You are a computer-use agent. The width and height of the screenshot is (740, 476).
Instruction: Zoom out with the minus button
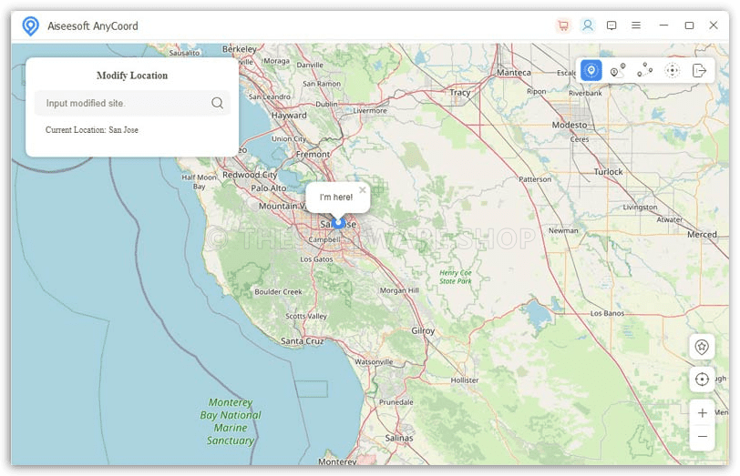(703, 437)
